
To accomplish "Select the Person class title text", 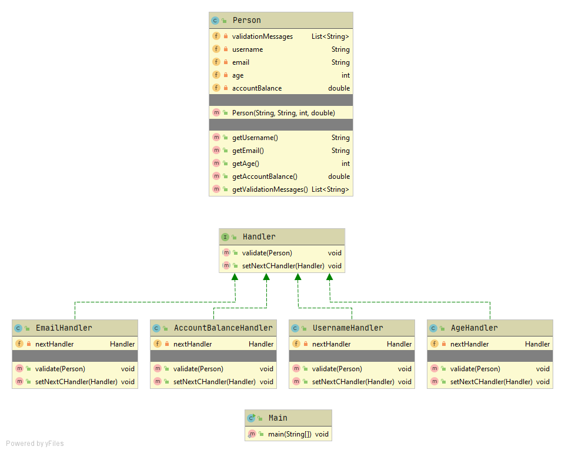I will tap(246, 19).
